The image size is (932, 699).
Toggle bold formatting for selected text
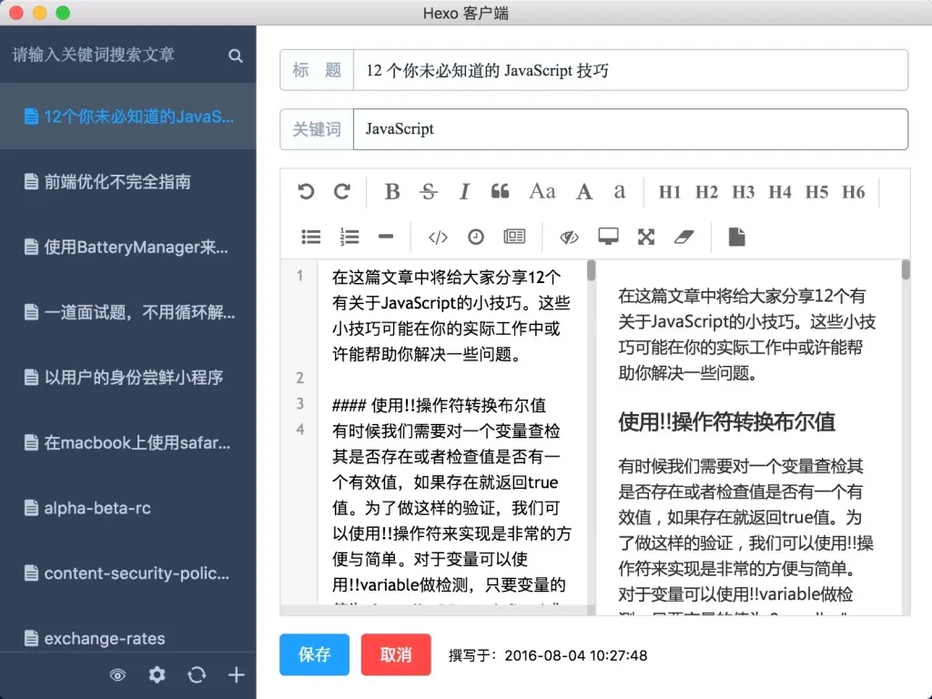point(391,191)
